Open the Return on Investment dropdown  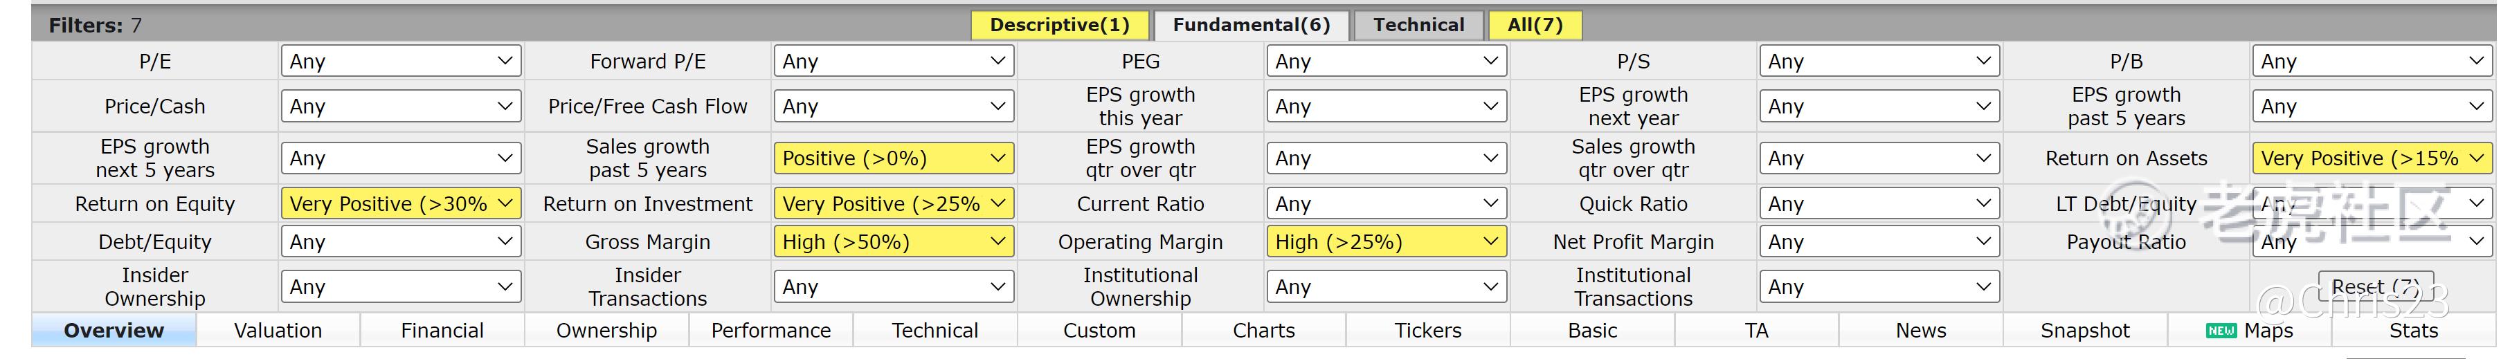point(892,204)
